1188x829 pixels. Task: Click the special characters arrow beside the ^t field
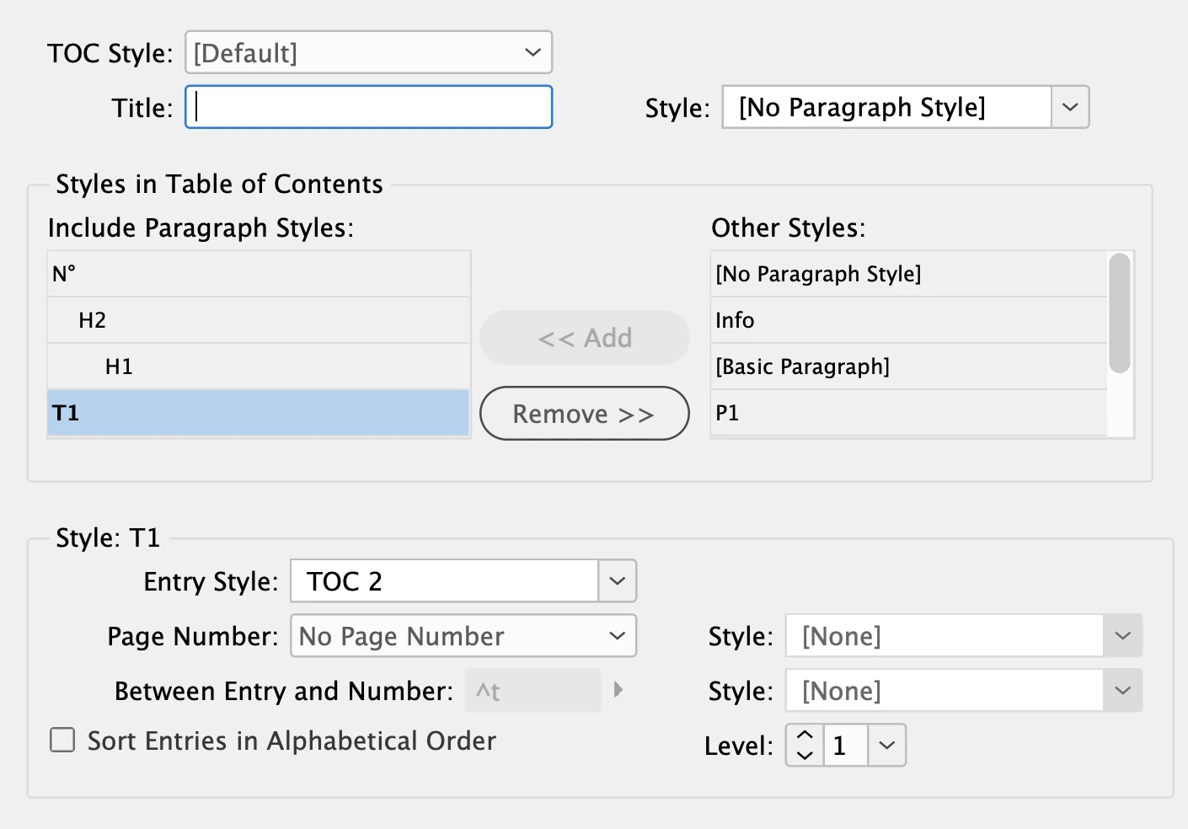(x=618, y=690)
